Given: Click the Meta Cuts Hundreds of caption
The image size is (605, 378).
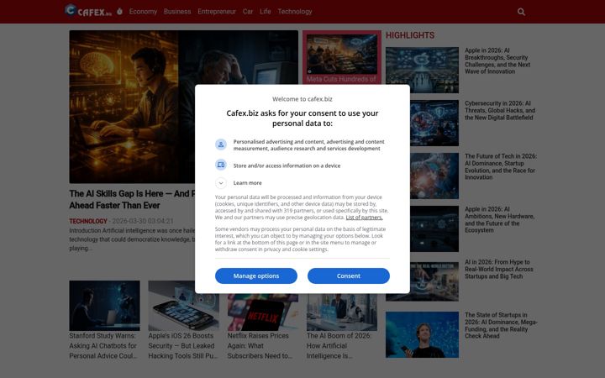Looking at the screenshot, I should [341, 79].
